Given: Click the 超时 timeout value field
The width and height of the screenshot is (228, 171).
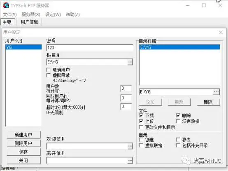Looking at the screenshot, I should tap(126, 107).
